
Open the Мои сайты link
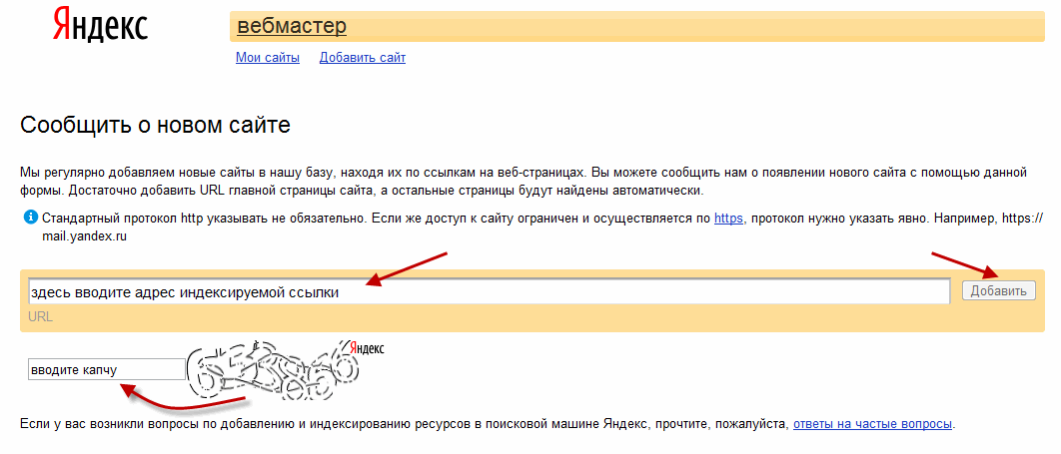268,58
